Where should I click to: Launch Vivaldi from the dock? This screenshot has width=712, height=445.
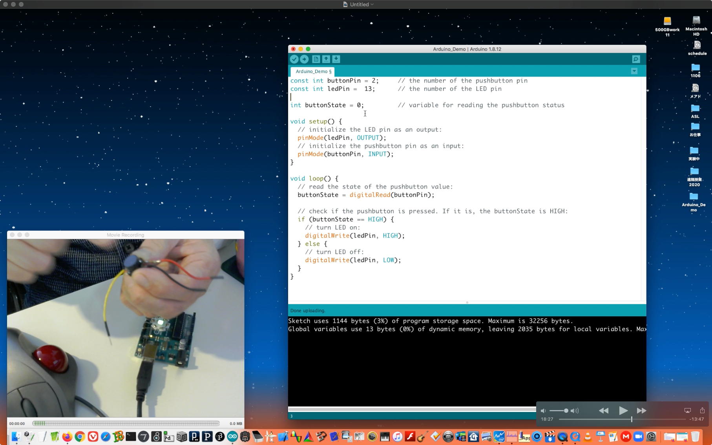[93, 436]
